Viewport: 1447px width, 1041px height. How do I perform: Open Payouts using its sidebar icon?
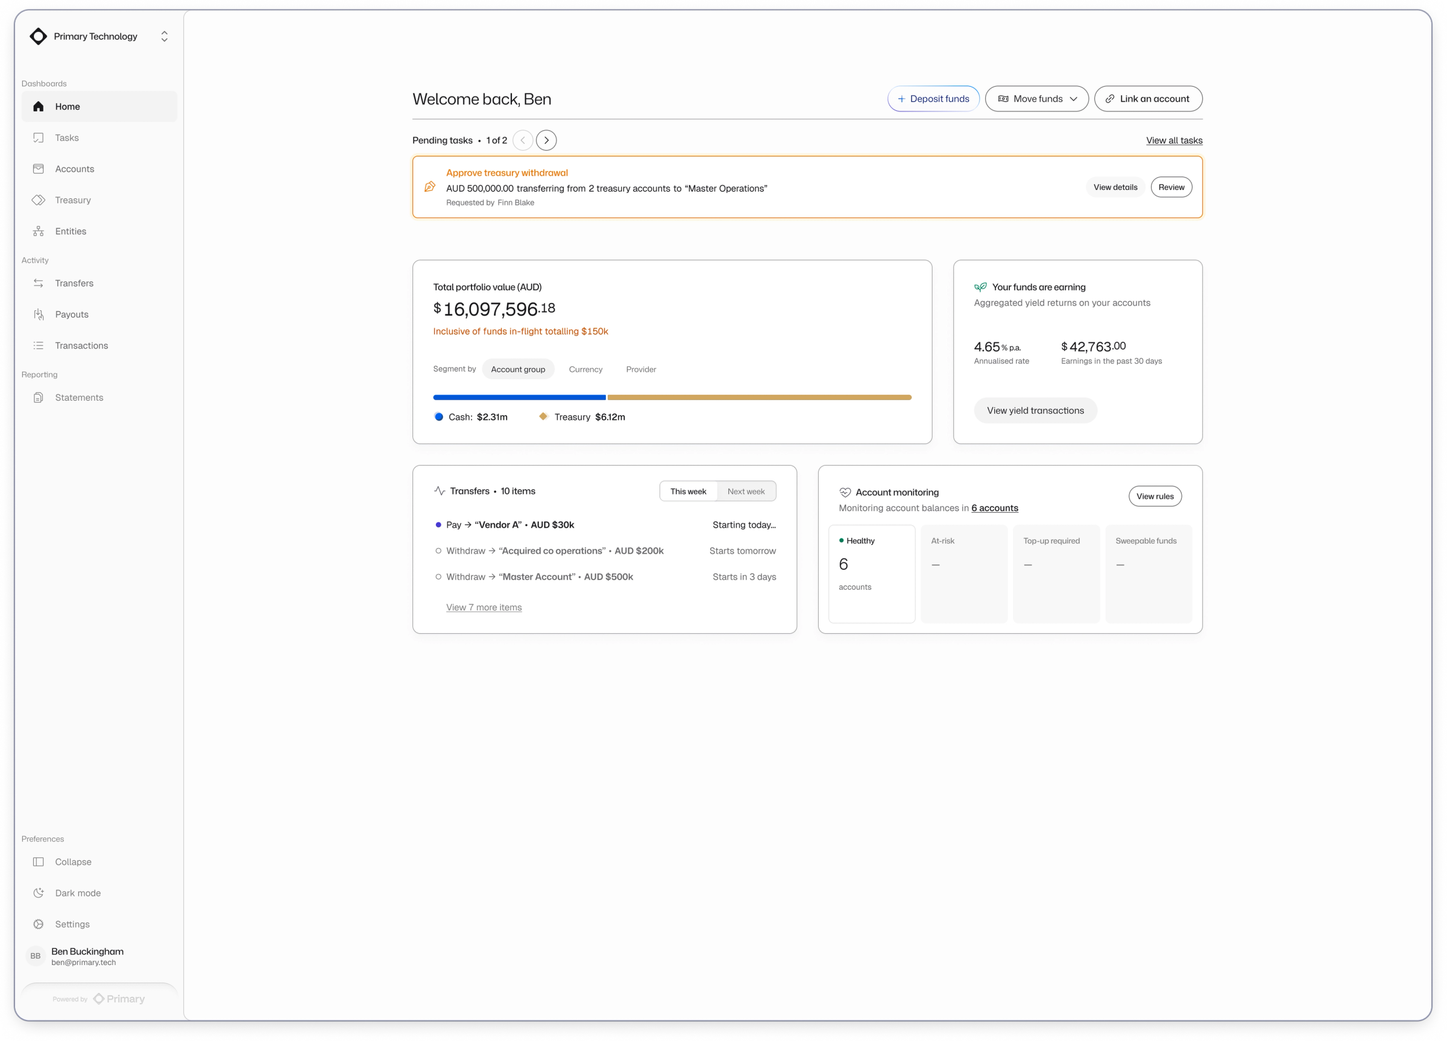click(38, 314)
